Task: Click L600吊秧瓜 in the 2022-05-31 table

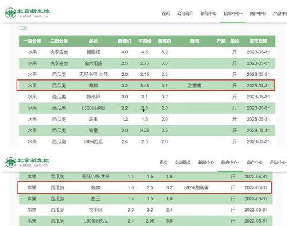Action: tap(95, 221)
